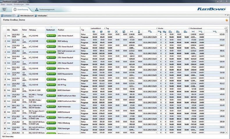The height and width of the screenshot is (139, 230).
Task: Open the Datei menu
Action: [x=3, y=5]
